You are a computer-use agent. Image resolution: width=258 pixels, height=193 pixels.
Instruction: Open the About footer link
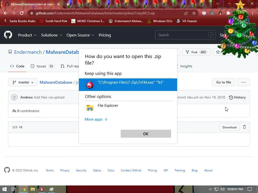click(208, 170)
